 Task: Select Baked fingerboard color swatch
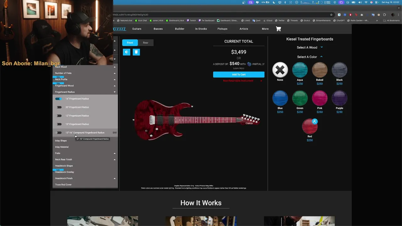(x=320, y=70)
